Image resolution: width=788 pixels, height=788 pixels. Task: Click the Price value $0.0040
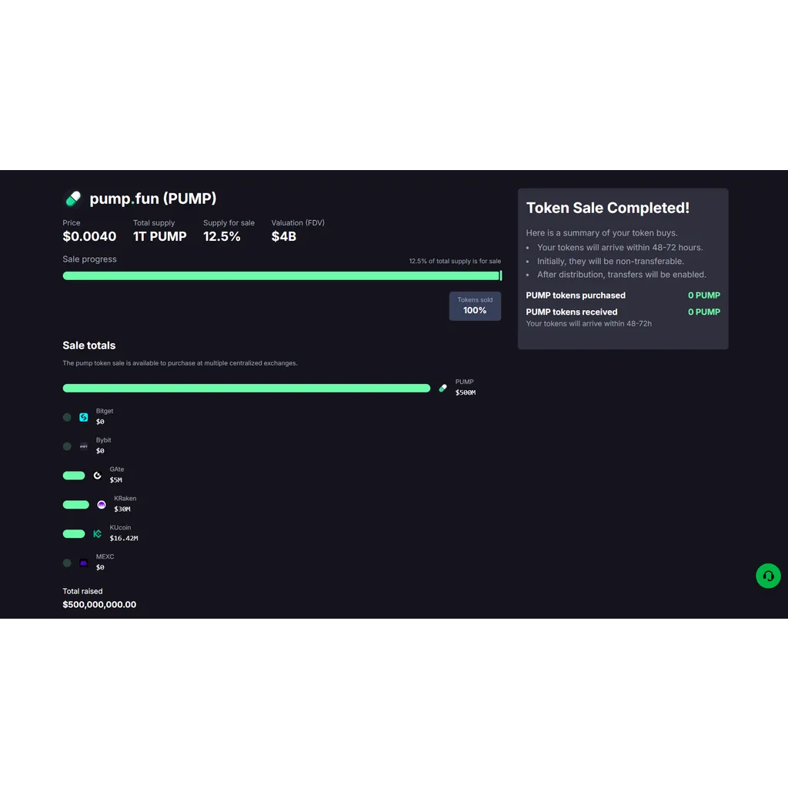[x=89, y=236]
